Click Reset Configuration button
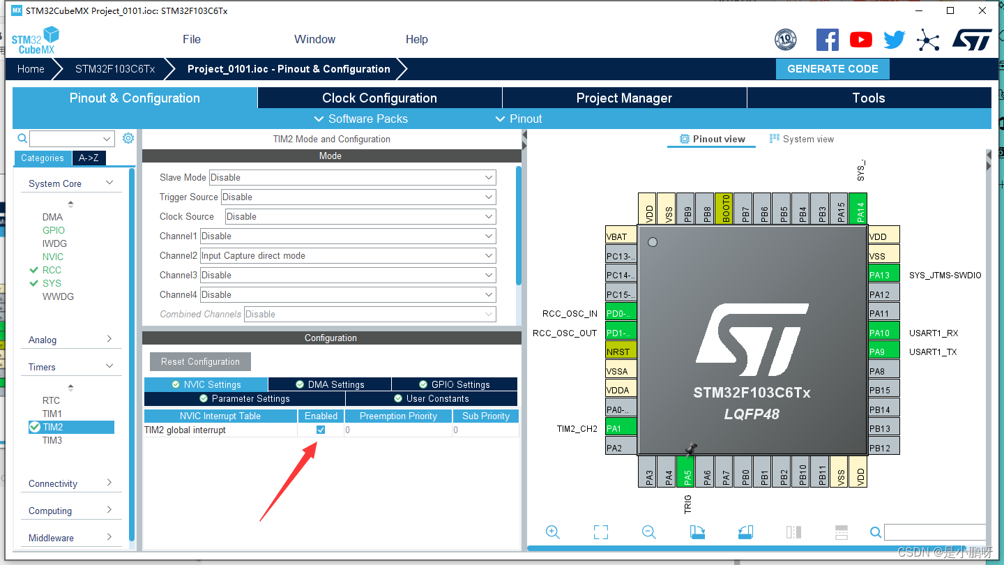 click(200, 361)
